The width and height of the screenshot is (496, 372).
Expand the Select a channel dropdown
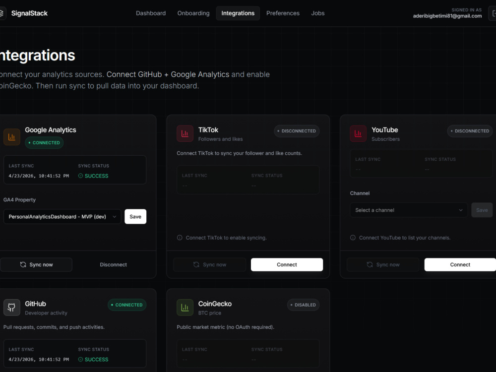click(x=409, y=210)
